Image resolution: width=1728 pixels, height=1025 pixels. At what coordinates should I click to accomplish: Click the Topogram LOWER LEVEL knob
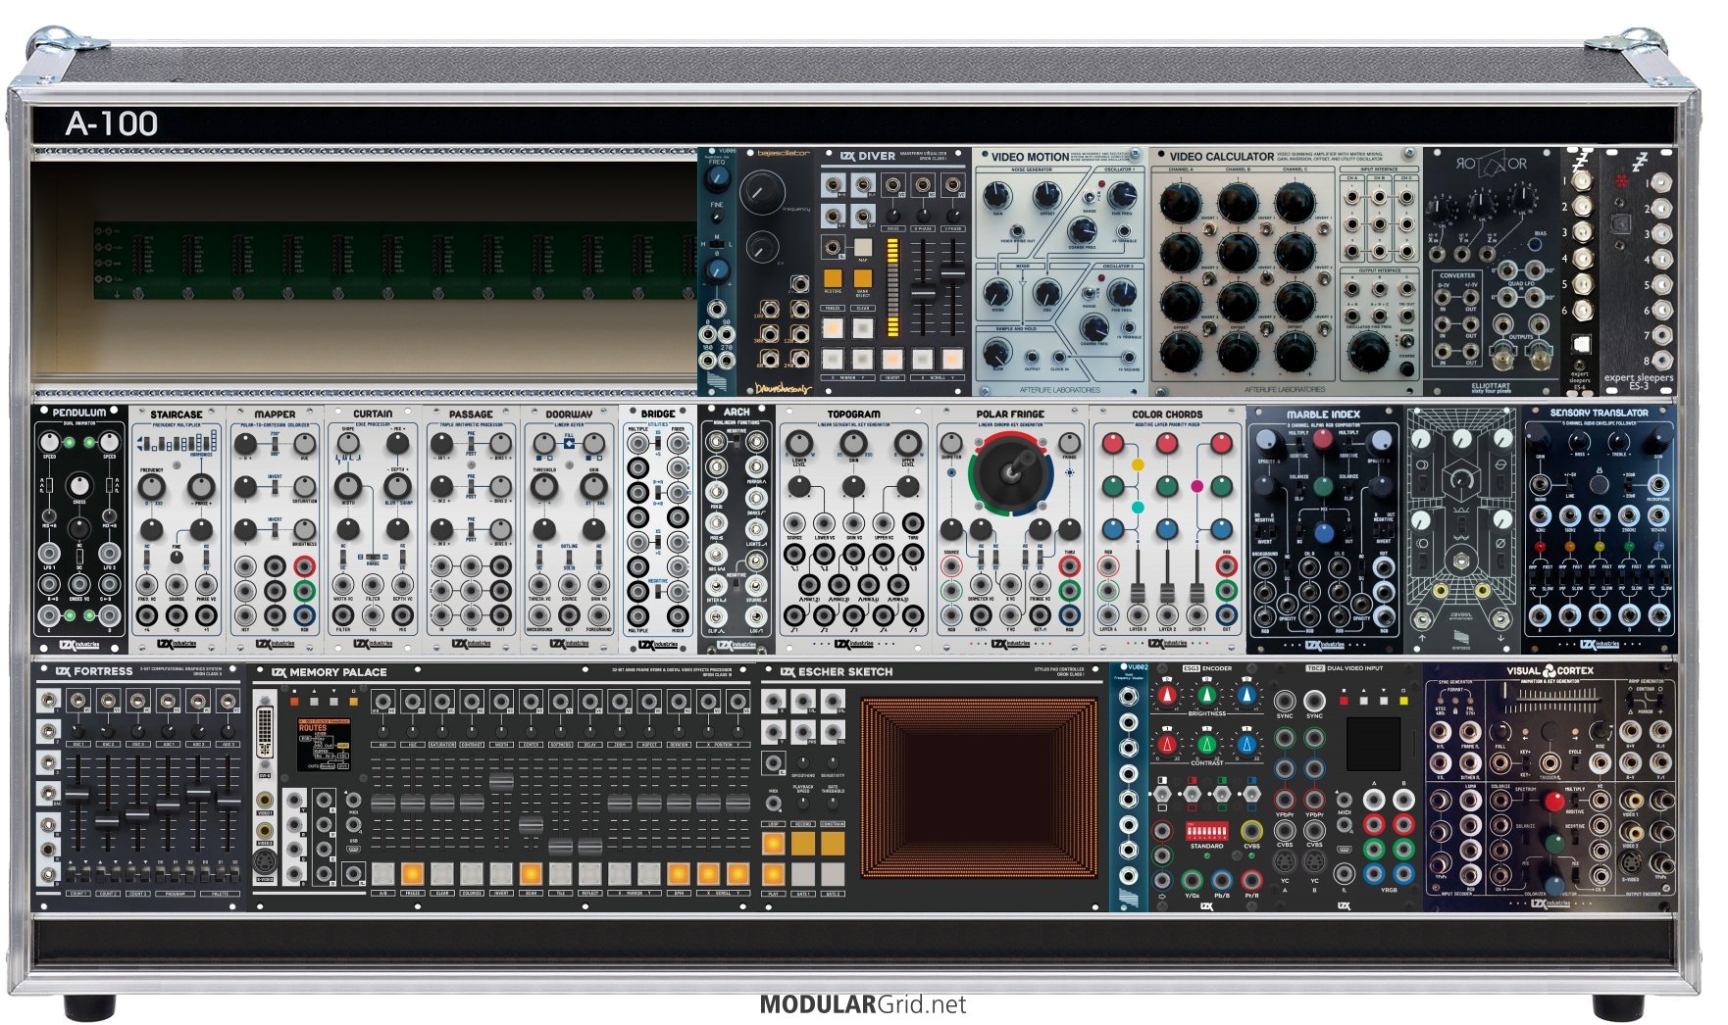tap(800, 443)
